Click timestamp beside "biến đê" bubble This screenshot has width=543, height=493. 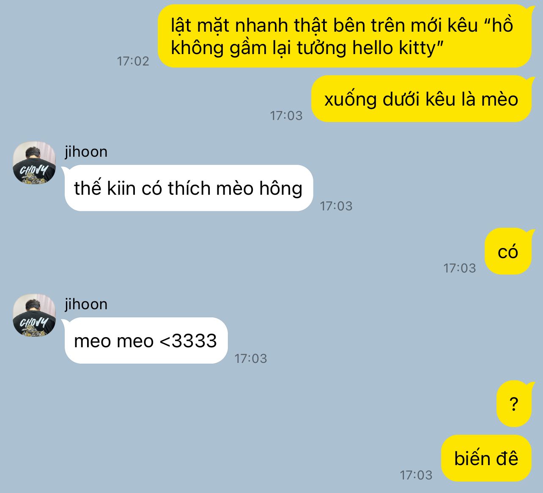[416, 475]
